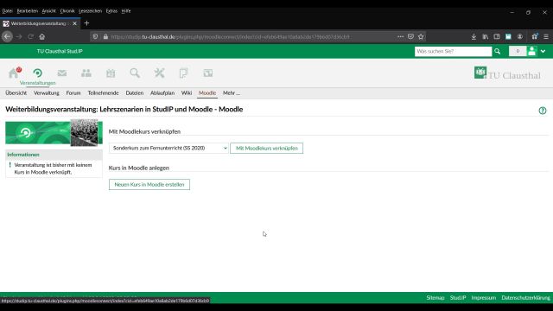
Task: Open the help question mark icon
Action: [x=543, y=111]
